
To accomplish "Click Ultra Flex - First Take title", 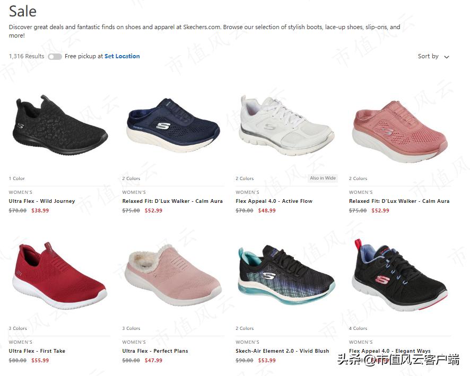I will click(x=37, y=351).
